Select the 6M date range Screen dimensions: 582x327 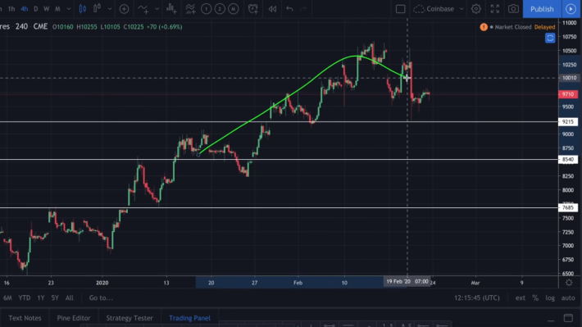tap(7, 297)
